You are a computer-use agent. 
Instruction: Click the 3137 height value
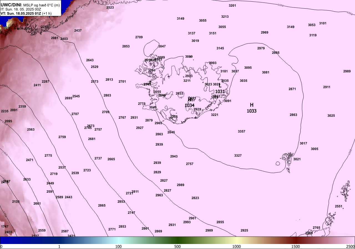coord(192,33)
